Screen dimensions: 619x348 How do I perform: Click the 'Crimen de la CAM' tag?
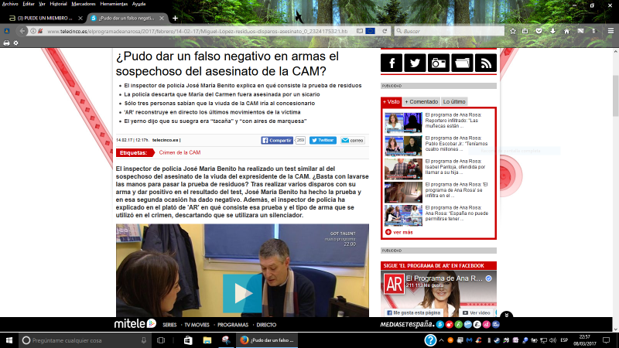[x=180, y=153]
